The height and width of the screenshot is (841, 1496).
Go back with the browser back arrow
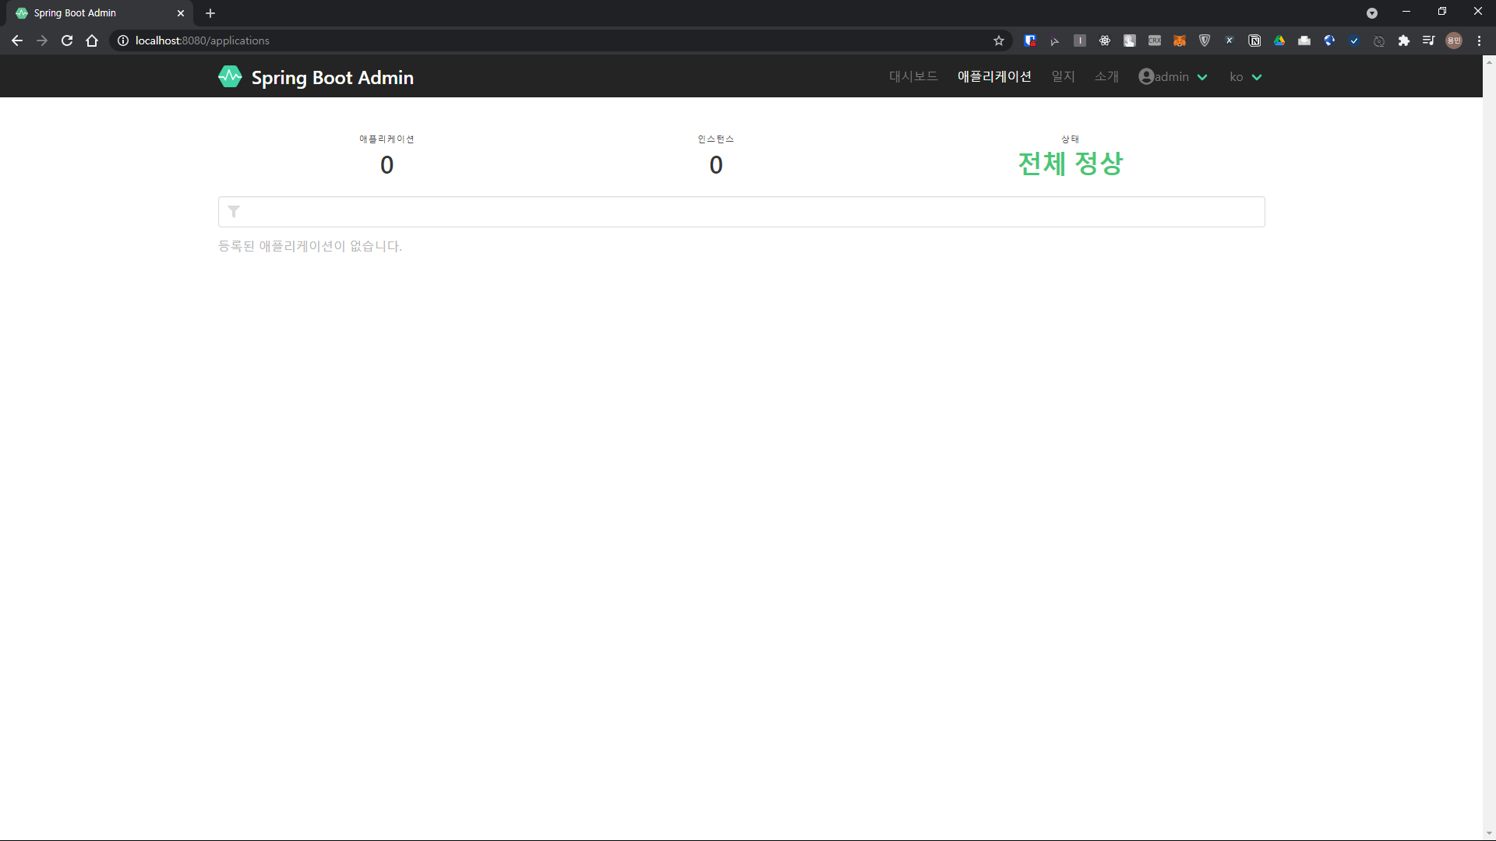[x=17, y=40]
